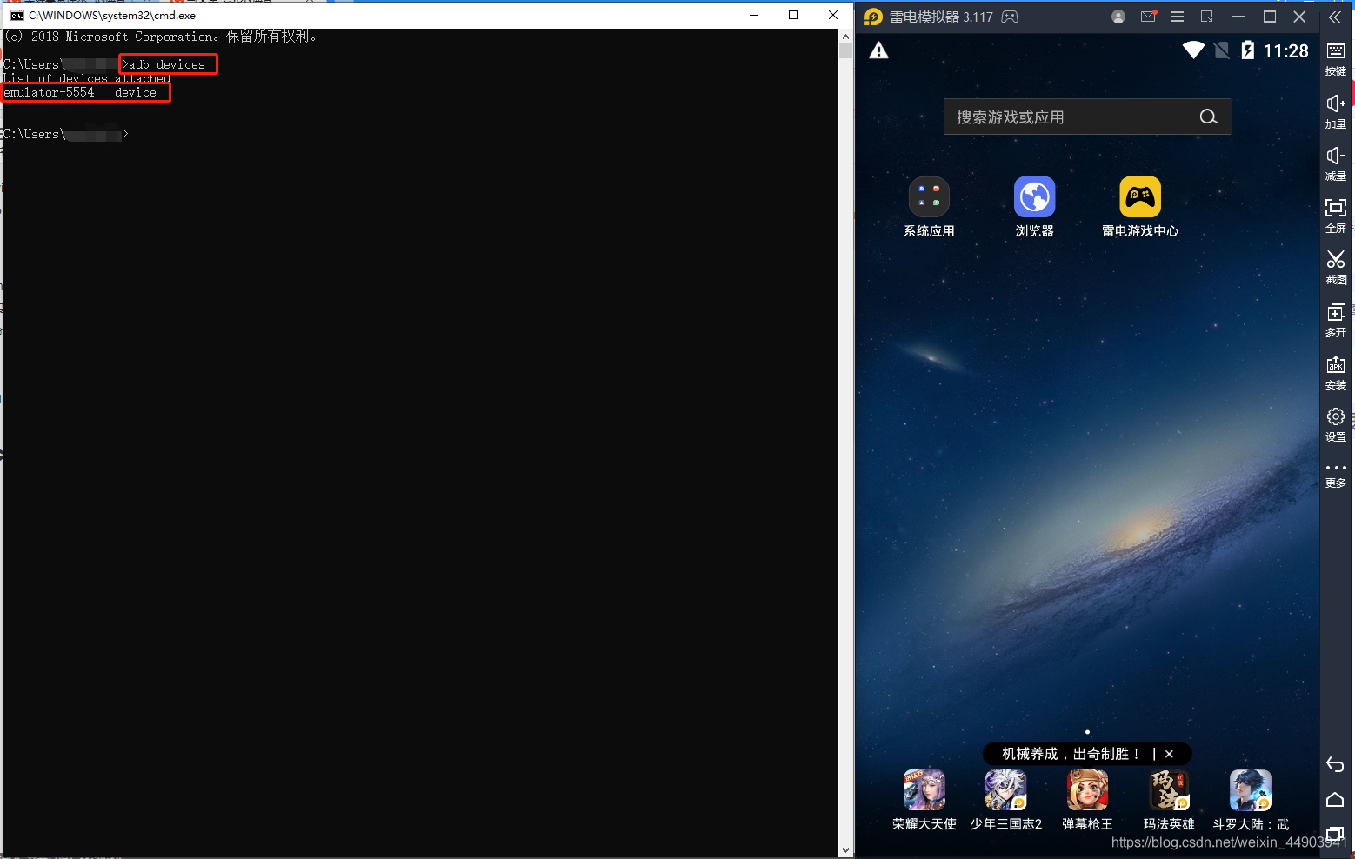
Task: Collapse the emulator sidebar with double chevron
Action: click(1335, 17)
